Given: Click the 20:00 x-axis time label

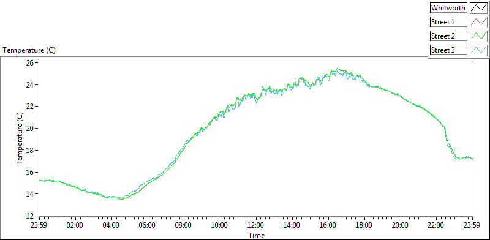Looking at the screenshot, I should [x=401, y=226].
